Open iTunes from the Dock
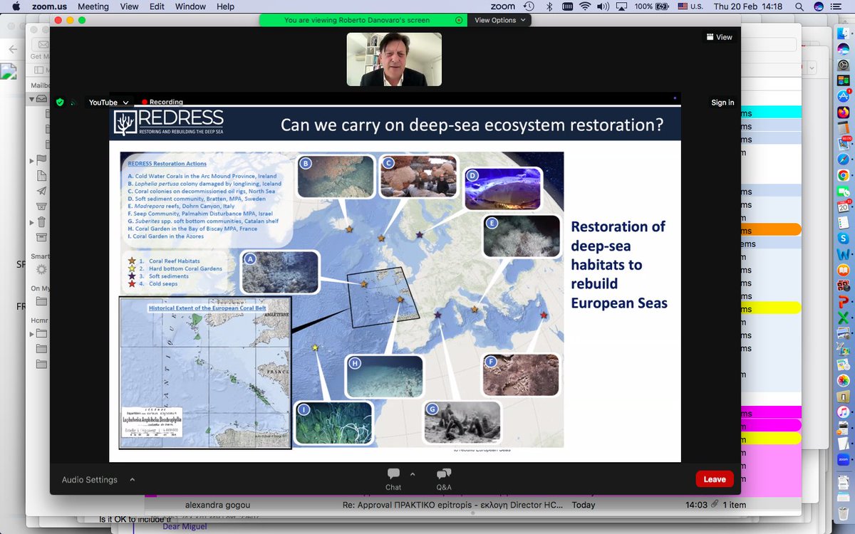The height and width of the screenshot is (534, 855). pos(843,412)
